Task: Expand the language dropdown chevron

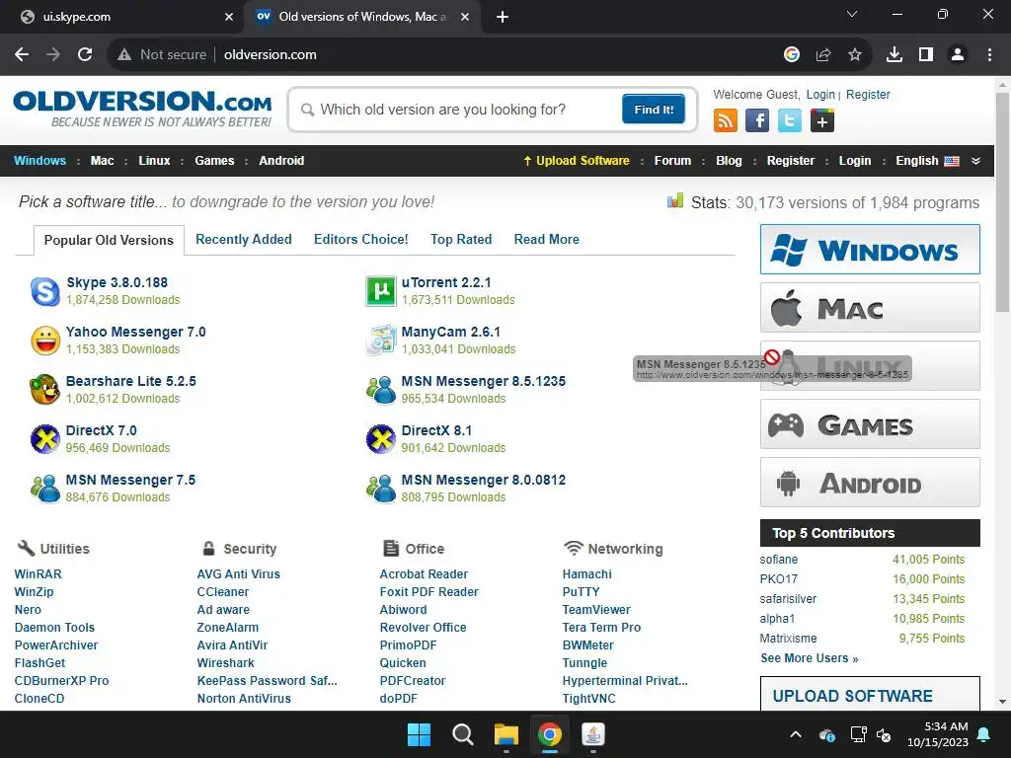Action: (976, 161)
